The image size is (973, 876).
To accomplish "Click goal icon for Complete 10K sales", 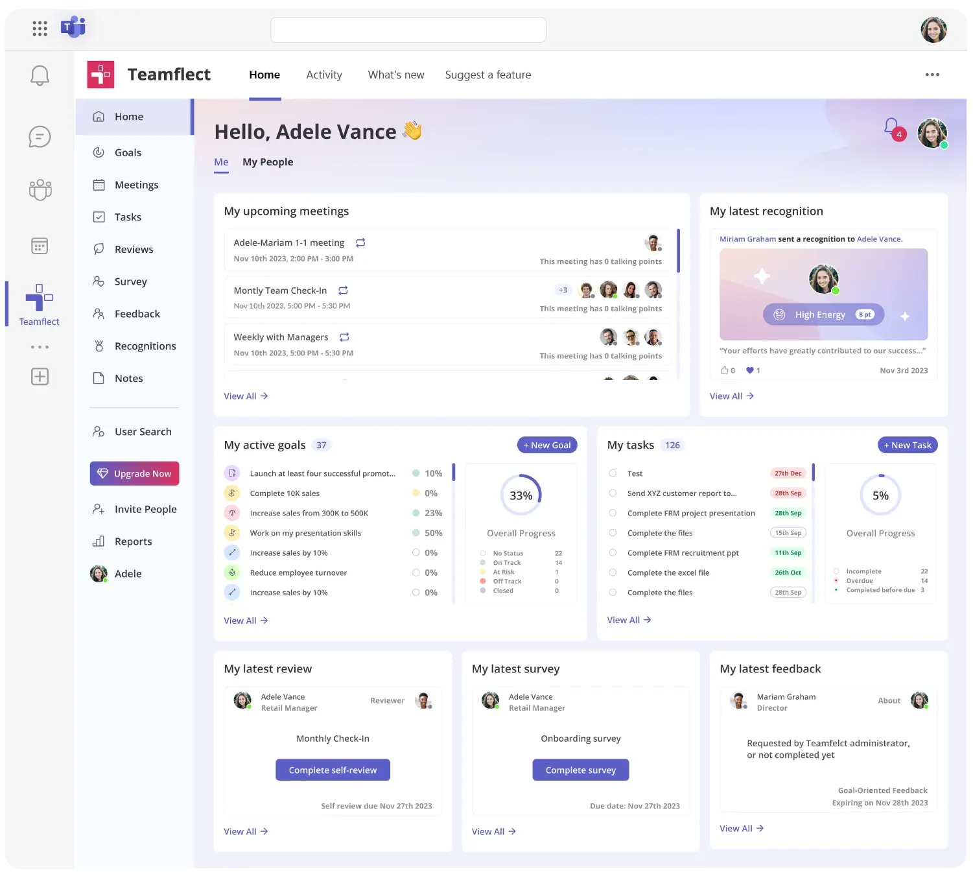I will point(232,493).
